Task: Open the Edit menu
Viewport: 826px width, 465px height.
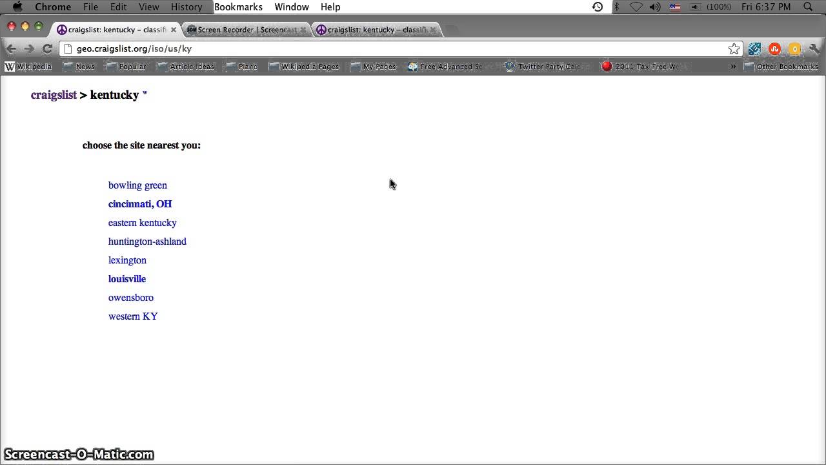Action: point(118,7)
